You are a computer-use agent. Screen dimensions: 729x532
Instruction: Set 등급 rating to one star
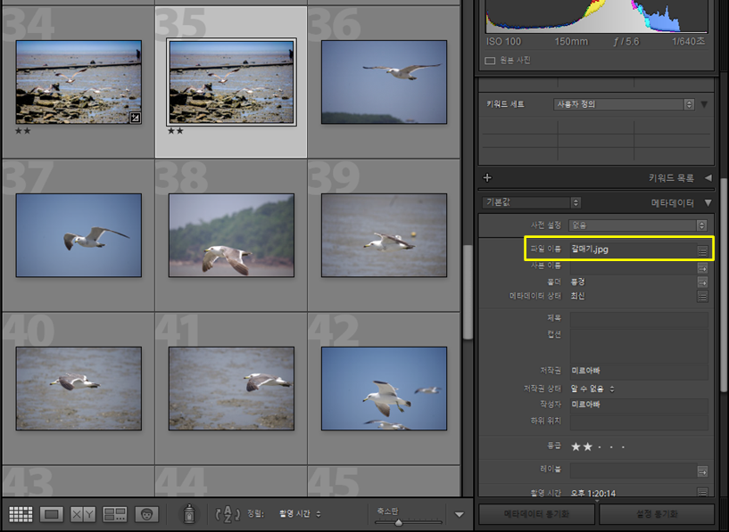(x=576, y=446)
